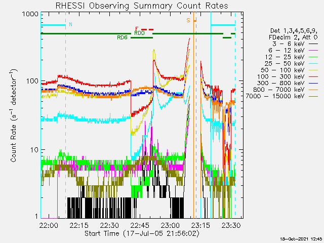The width and height of the screenshot is (324, 243).
Task: Click the '800 - 7000 keV' legend label
Action: [x=279, y=90]
